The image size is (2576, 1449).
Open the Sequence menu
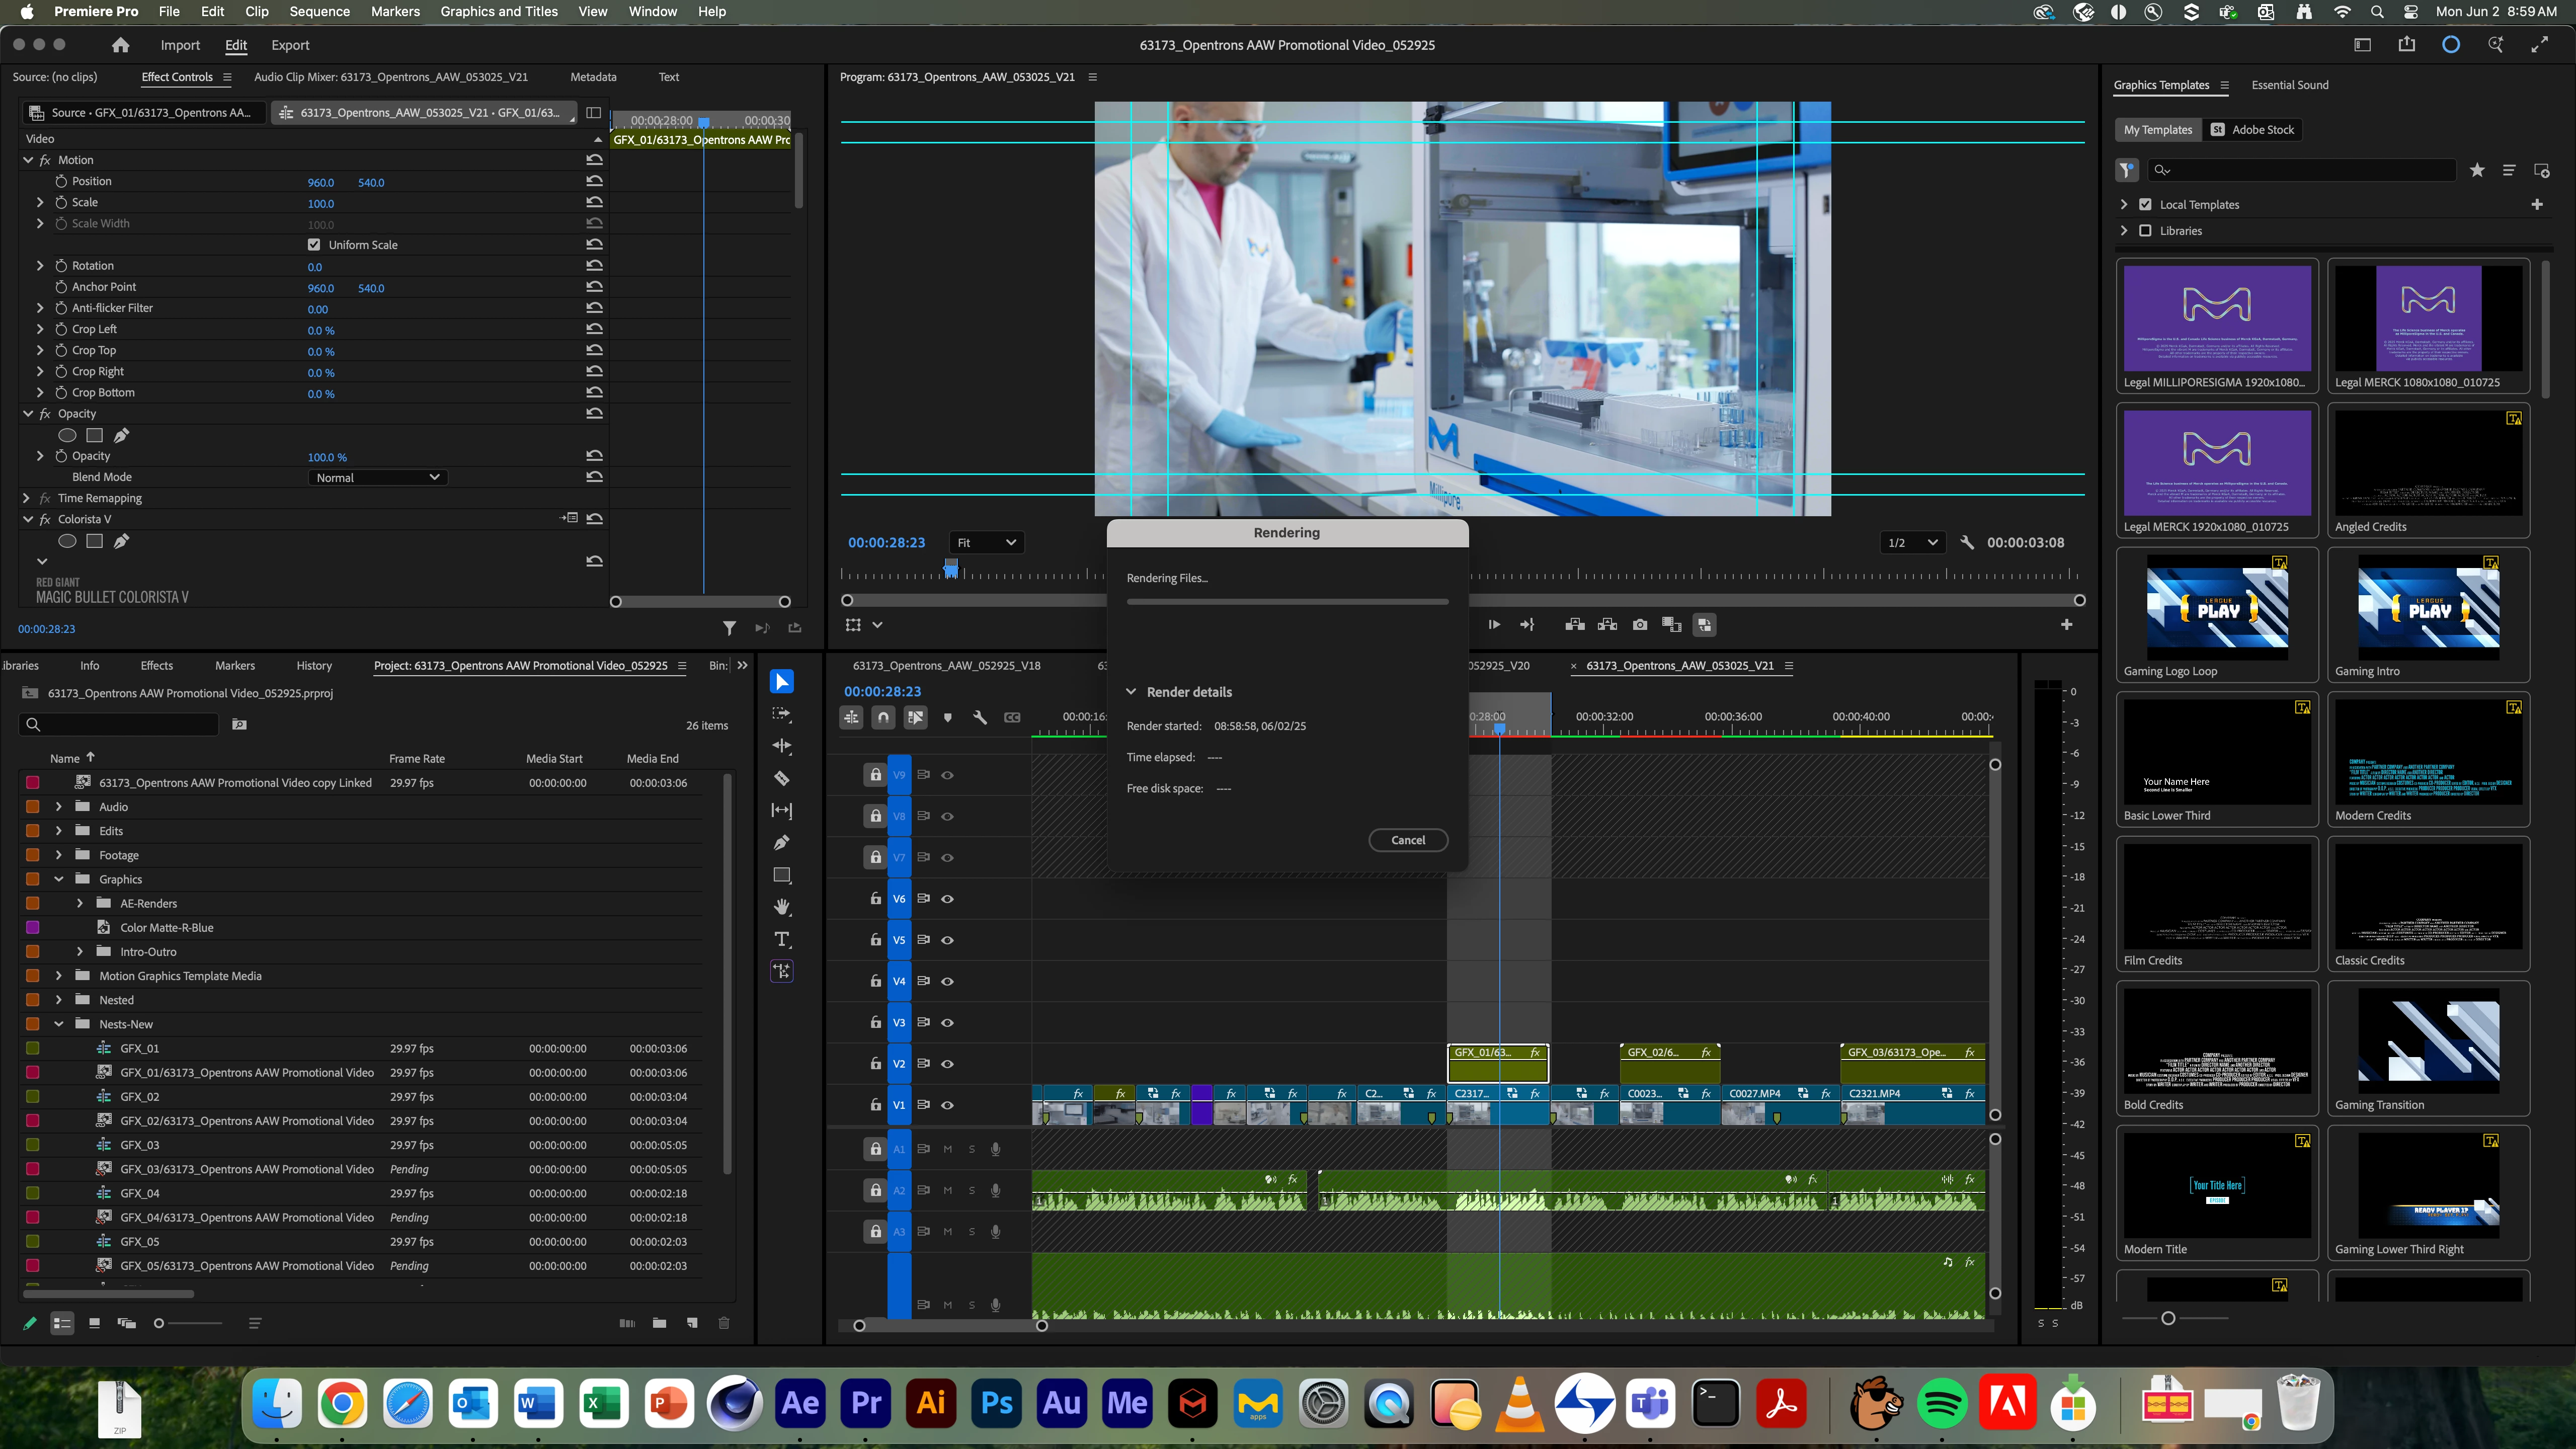[x=319, y=11]
